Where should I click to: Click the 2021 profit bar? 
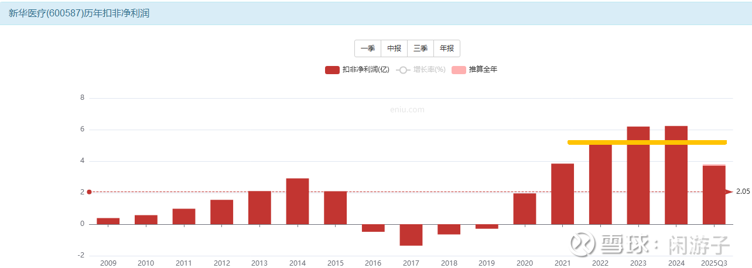click(x=563, y=194)
